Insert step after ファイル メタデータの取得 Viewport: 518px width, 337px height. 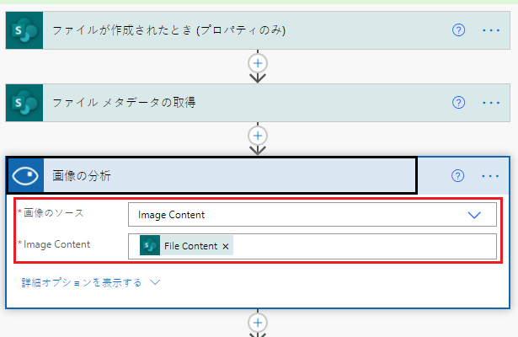[258, 136]
